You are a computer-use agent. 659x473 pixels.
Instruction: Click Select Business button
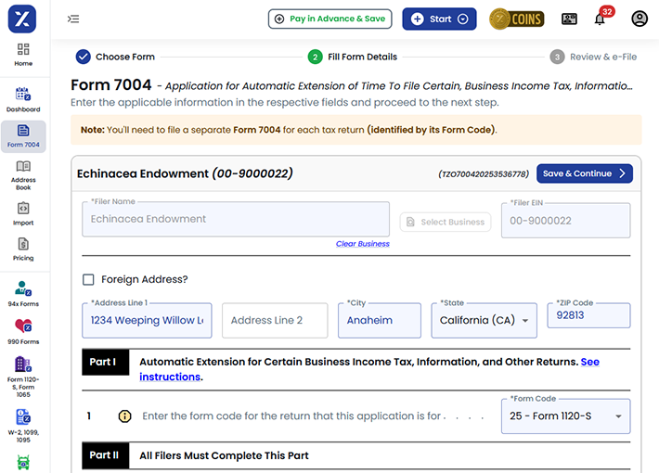pos(446,222)
